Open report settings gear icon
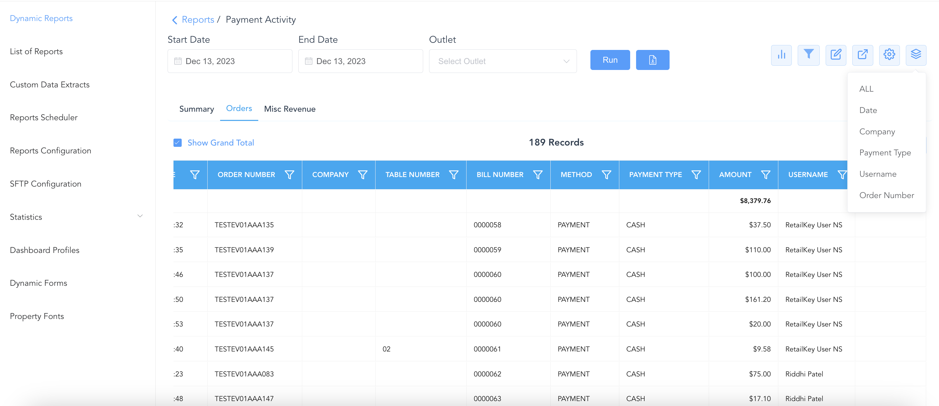This screenshot has height=406, width=939. (x=889, y=55)
